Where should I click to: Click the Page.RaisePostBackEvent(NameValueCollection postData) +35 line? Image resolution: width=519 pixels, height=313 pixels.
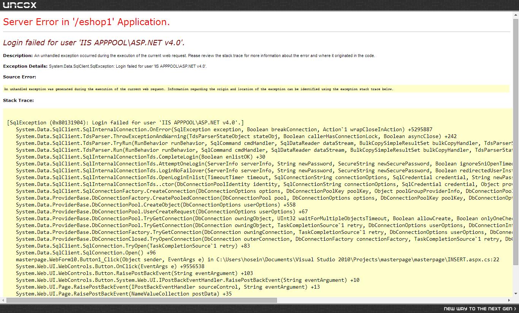tap(124, 294)
